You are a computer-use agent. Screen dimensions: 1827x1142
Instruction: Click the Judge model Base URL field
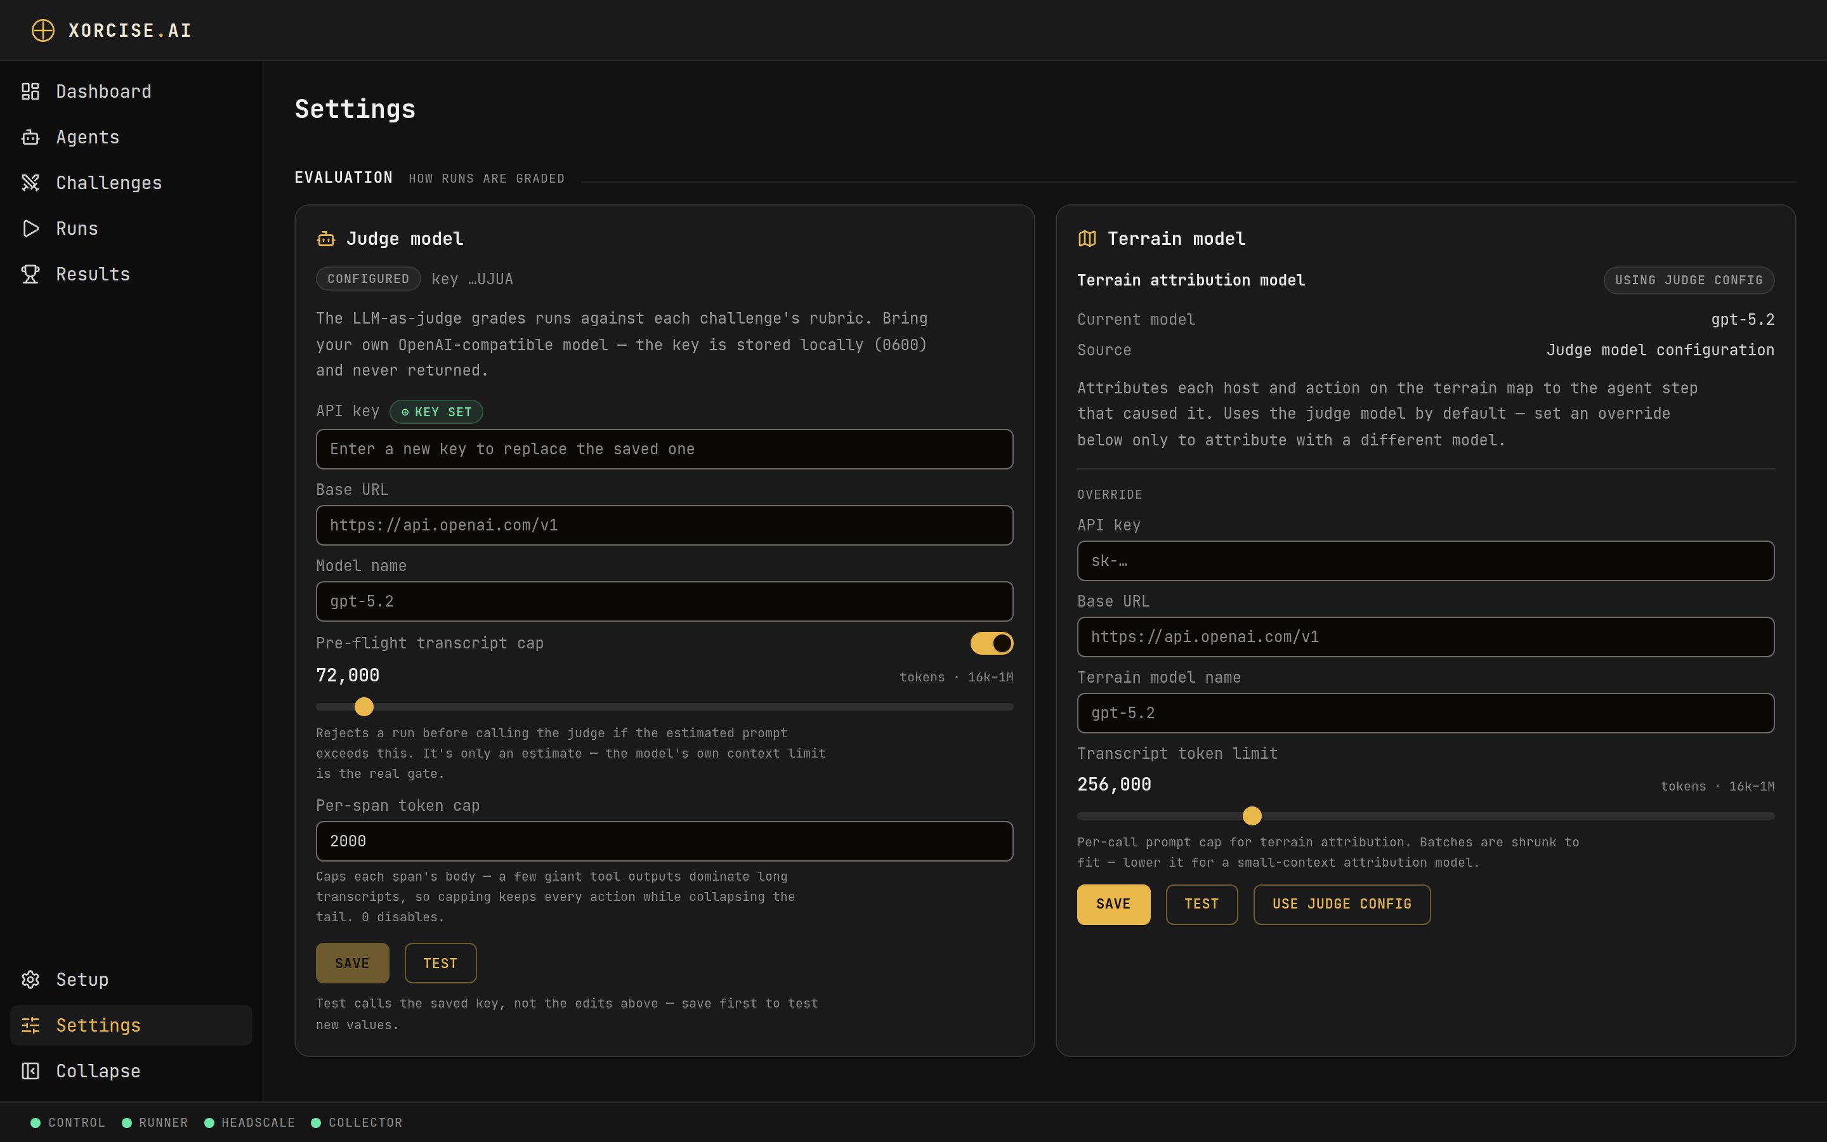(x=664, y=526)
